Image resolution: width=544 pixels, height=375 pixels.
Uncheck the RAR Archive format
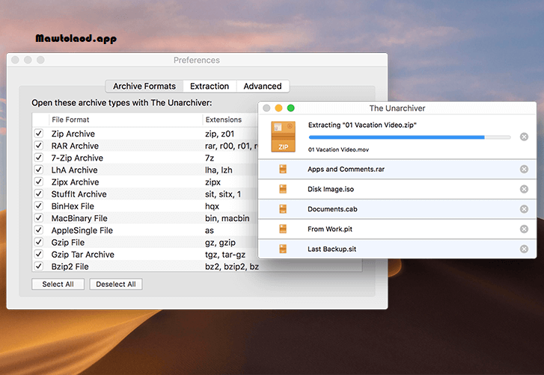[x=39, y=146]
